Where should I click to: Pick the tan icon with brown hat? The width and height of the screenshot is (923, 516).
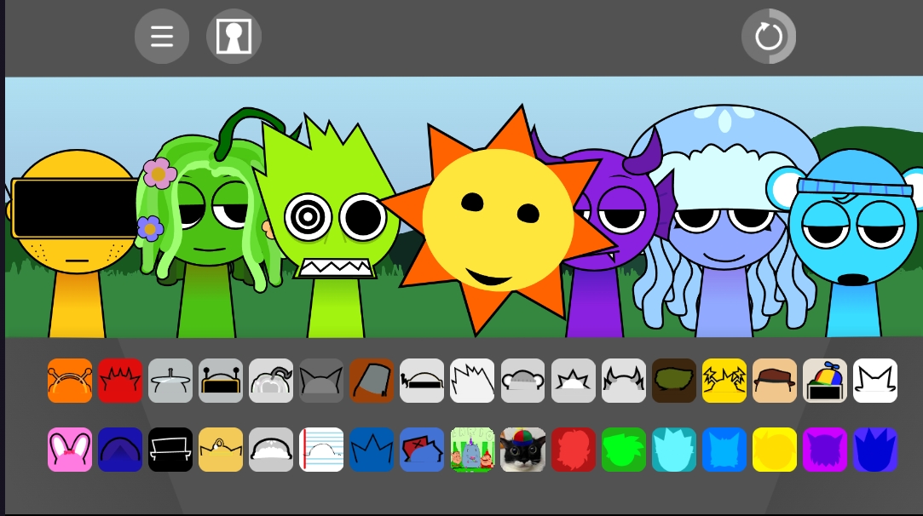775,381
